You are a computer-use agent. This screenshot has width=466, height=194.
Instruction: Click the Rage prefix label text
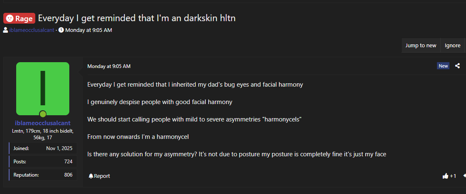[x=24, y=18]
